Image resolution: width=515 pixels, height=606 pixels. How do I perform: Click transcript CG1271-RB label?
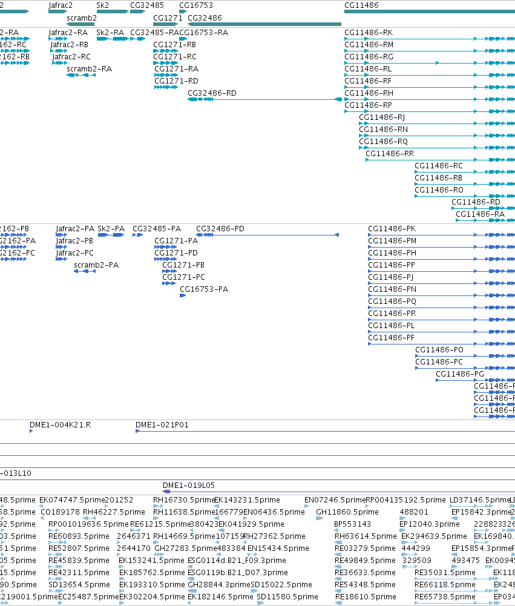pyautogui.click(x=175, y=45)
